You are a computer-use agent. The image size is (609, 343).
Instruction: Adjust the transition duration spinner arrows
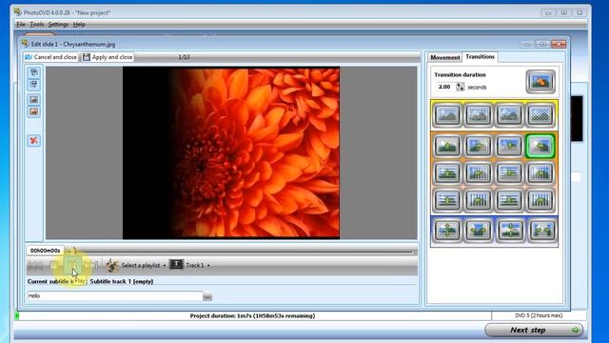coord(460,87)
